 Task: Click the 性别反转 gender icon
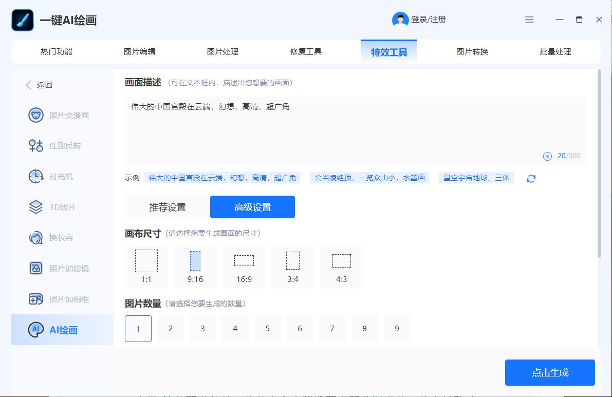(36, 145)
